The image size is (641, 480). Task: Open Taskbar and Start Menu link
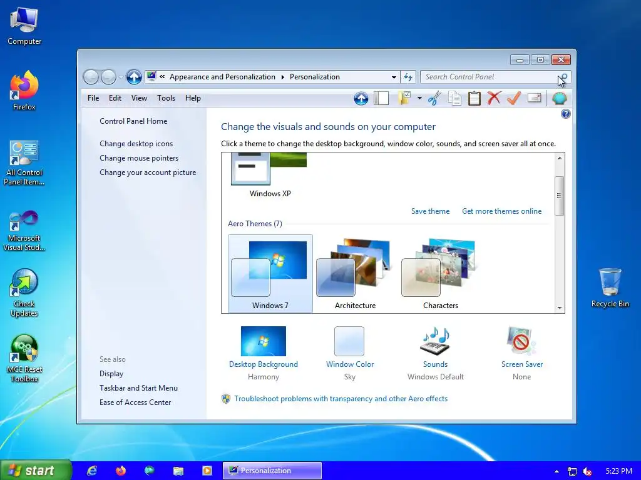[138, 387]
